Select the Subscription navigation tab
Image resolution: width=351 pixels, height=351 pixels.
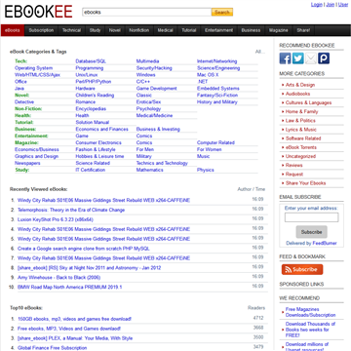point(41,30)
